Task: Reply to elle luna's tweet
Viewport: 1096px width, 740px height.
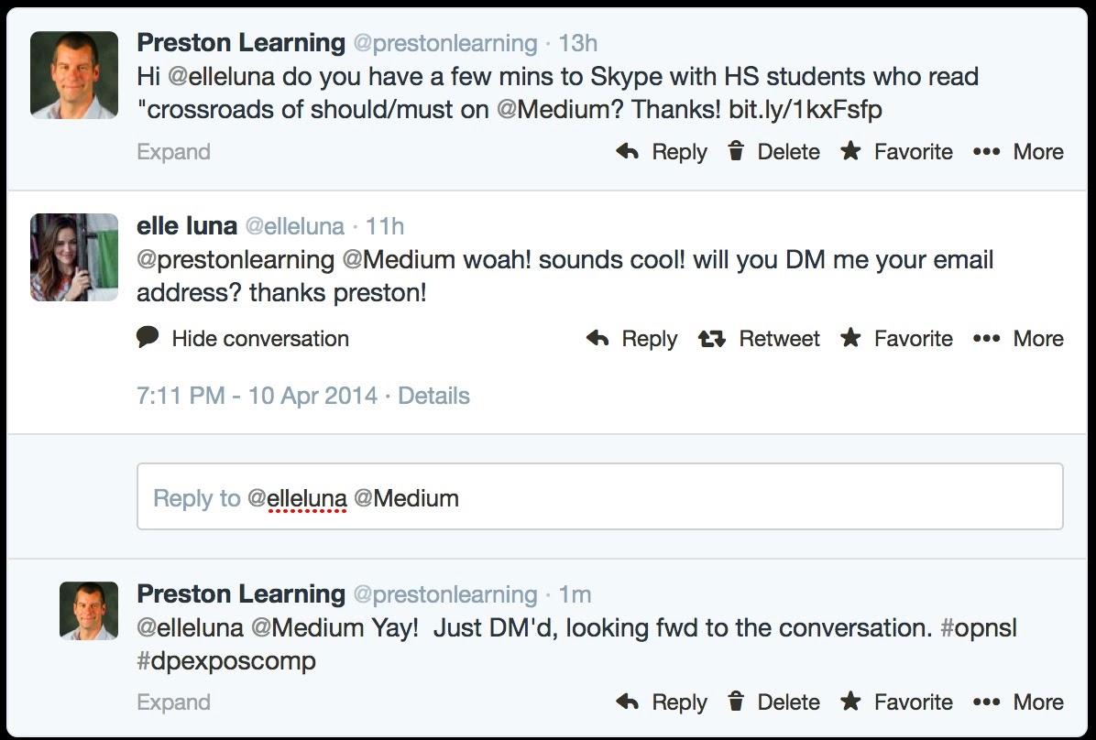Action: pyautogui.click(x=631, y=339)
